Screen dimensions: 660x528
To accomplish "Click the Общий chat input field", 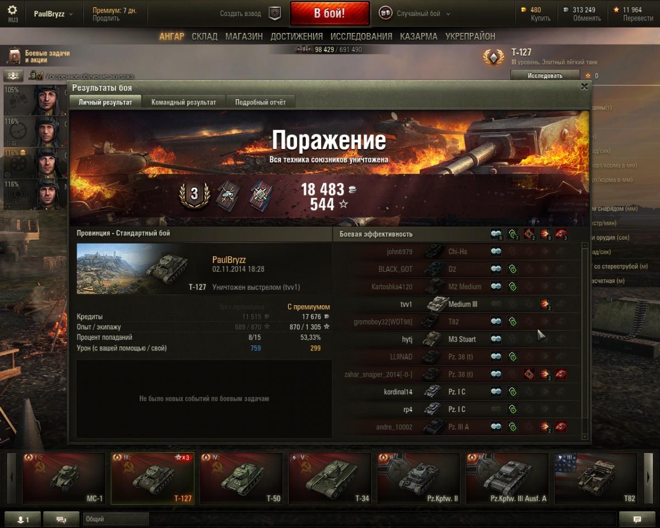I will 116,519.
